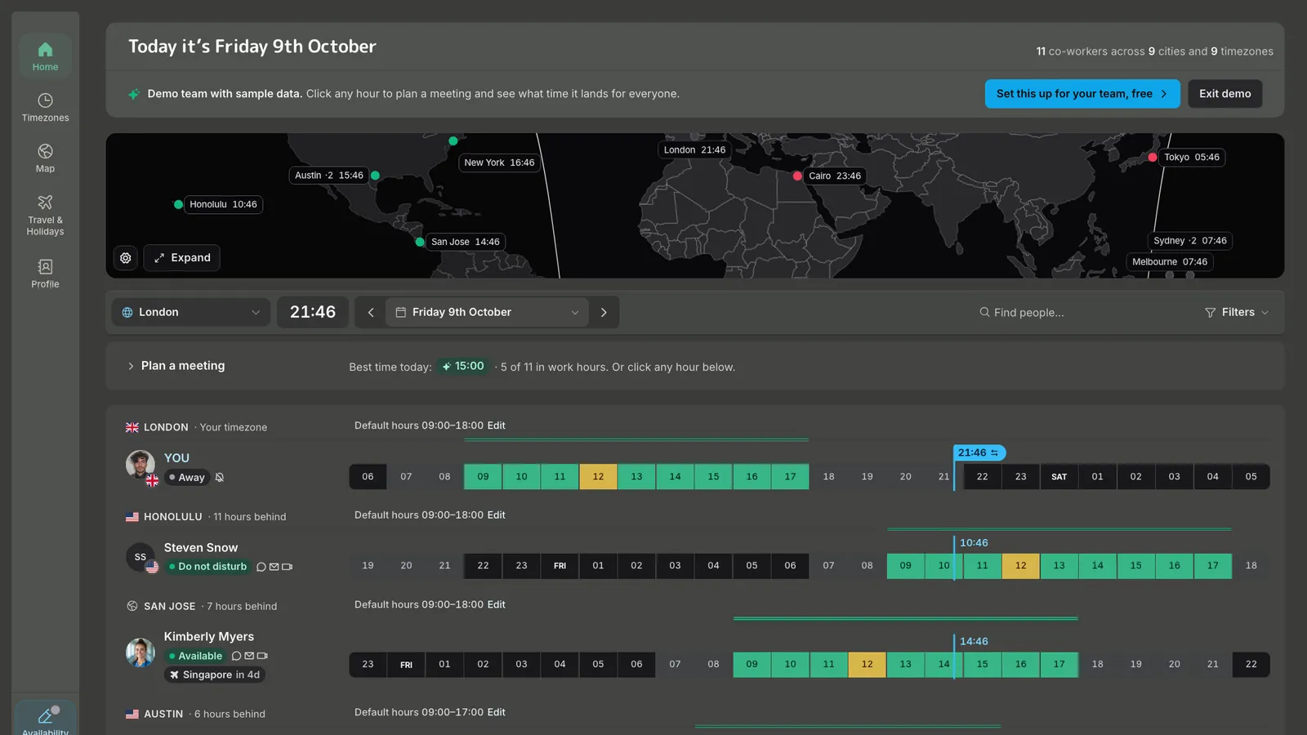The height and width of the screenshot is (735, 1307).
Task: Open the Filters dropdown
Action: click(x=1237, y=312)
